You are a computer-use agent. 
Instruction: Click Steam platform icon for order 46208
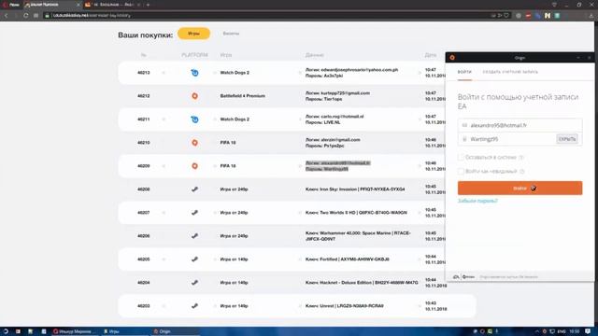point(194,189)
